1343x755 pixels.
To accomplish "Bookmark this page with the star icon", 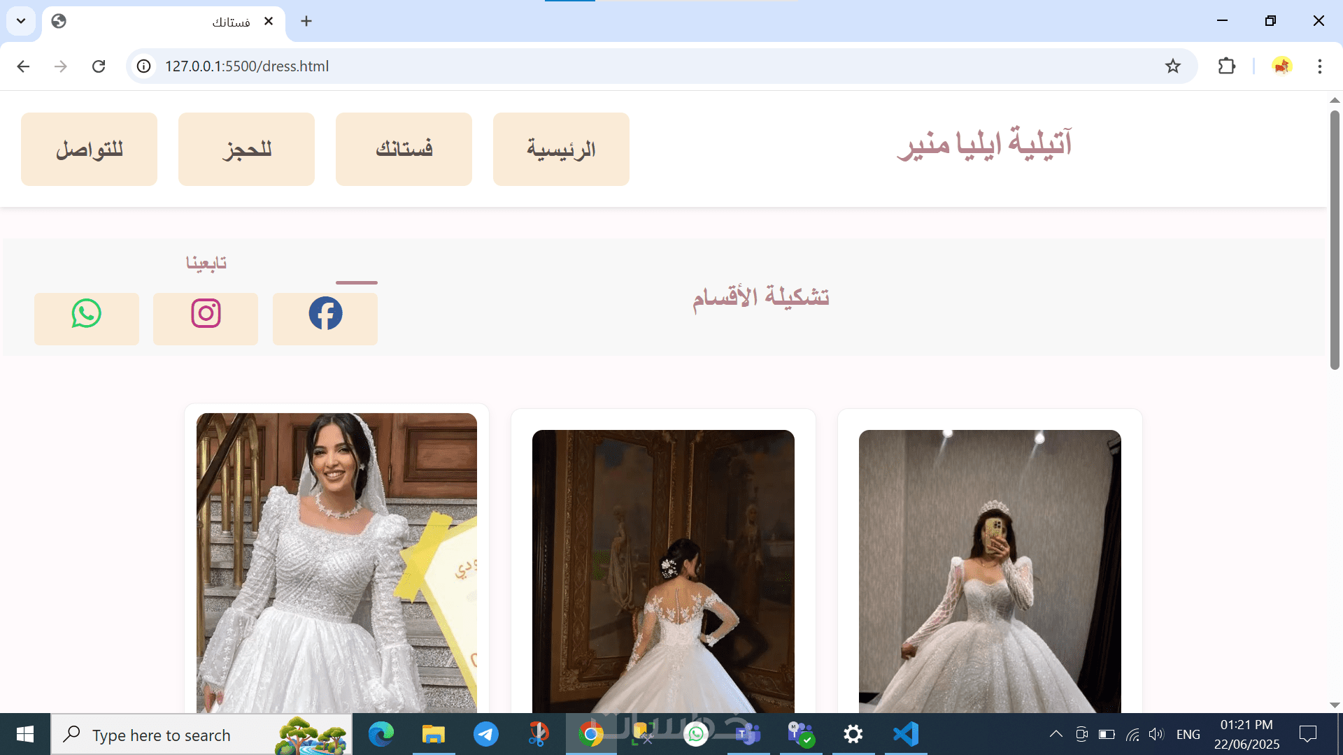I will point(1173,66).
